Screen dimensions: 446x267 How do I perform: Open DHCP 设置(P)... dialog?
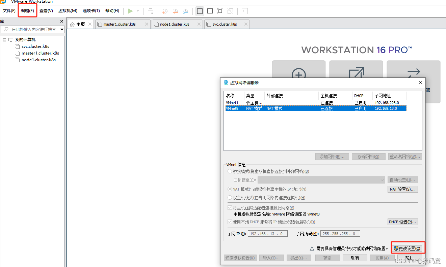(403, 222)
